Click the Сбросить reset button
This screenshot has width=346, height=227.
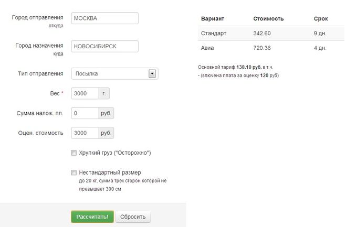pyautogui.click(x=133, y=217)
